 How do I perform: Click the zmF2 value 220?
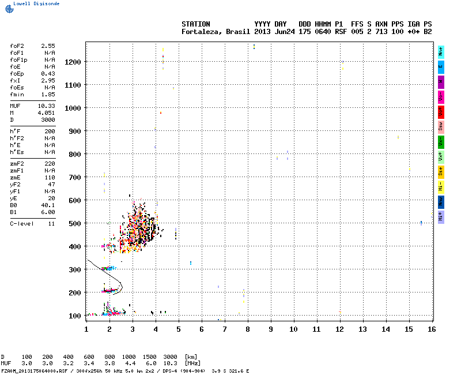pos(50,164)
